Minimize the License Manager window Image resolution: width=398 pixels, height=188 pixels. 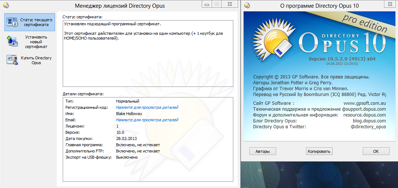208,4
